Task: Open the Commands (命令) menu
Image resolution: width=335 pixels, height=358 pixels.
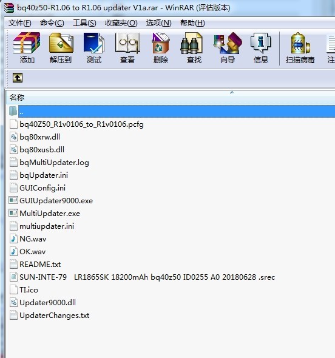Action: coord(52,23)
